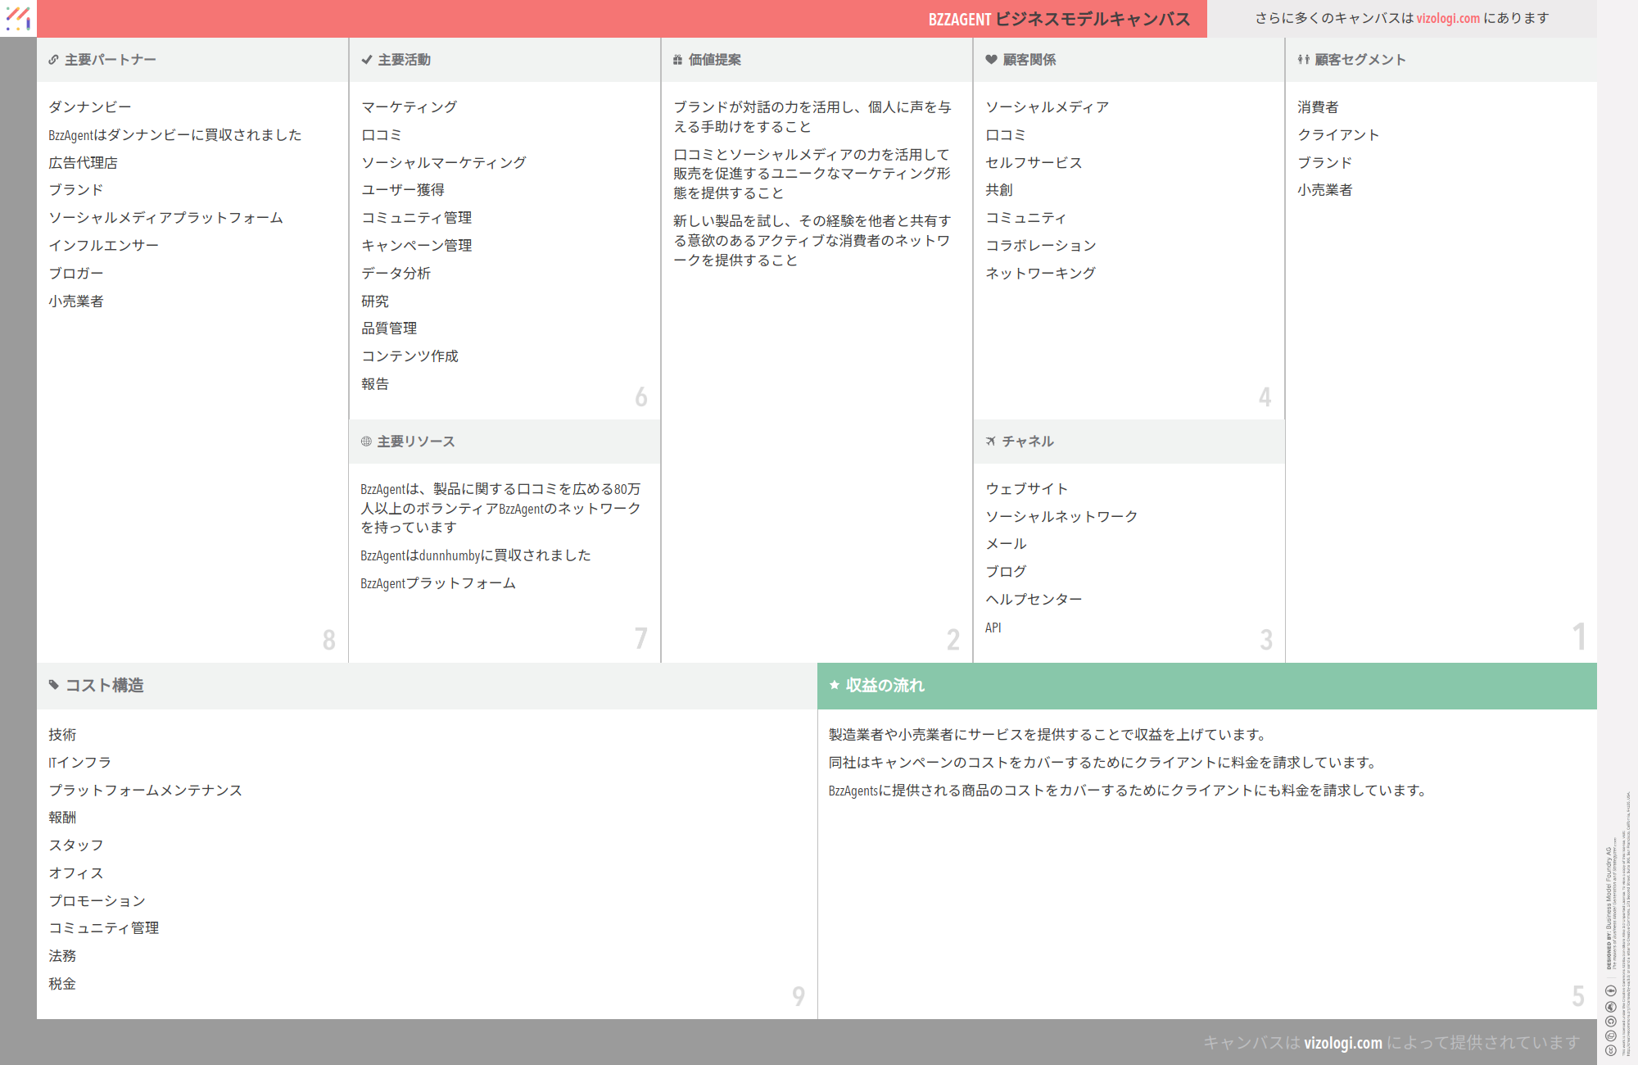Viewport: 1638px width, 1065px height.
Task: Select クライアント customer segment
Action: coord(1338,135)
